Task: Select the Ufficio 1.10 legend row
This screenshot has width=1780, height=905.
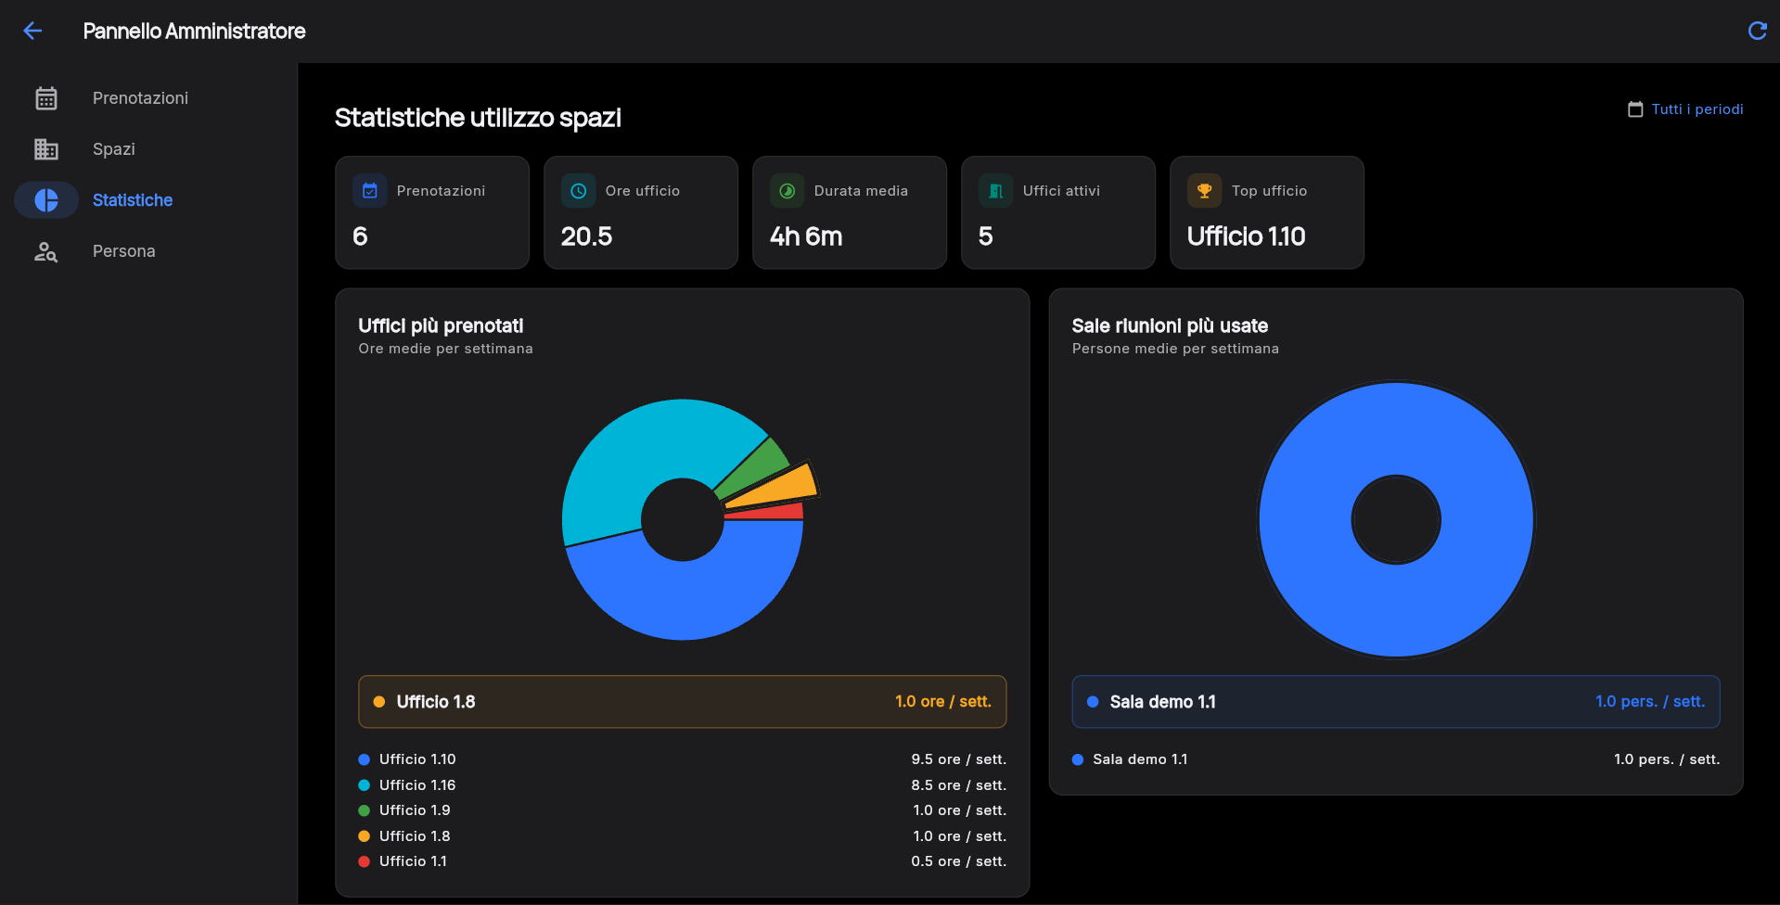Action: tap(682, 759)
